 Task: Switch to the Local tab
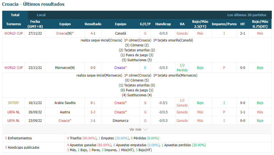tap(41, 15)
